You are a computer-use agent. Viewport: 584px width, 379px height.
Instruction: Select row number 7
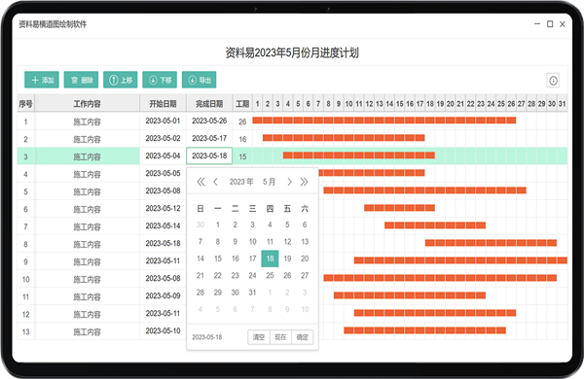pyautogui.click(x=25, y=226)
